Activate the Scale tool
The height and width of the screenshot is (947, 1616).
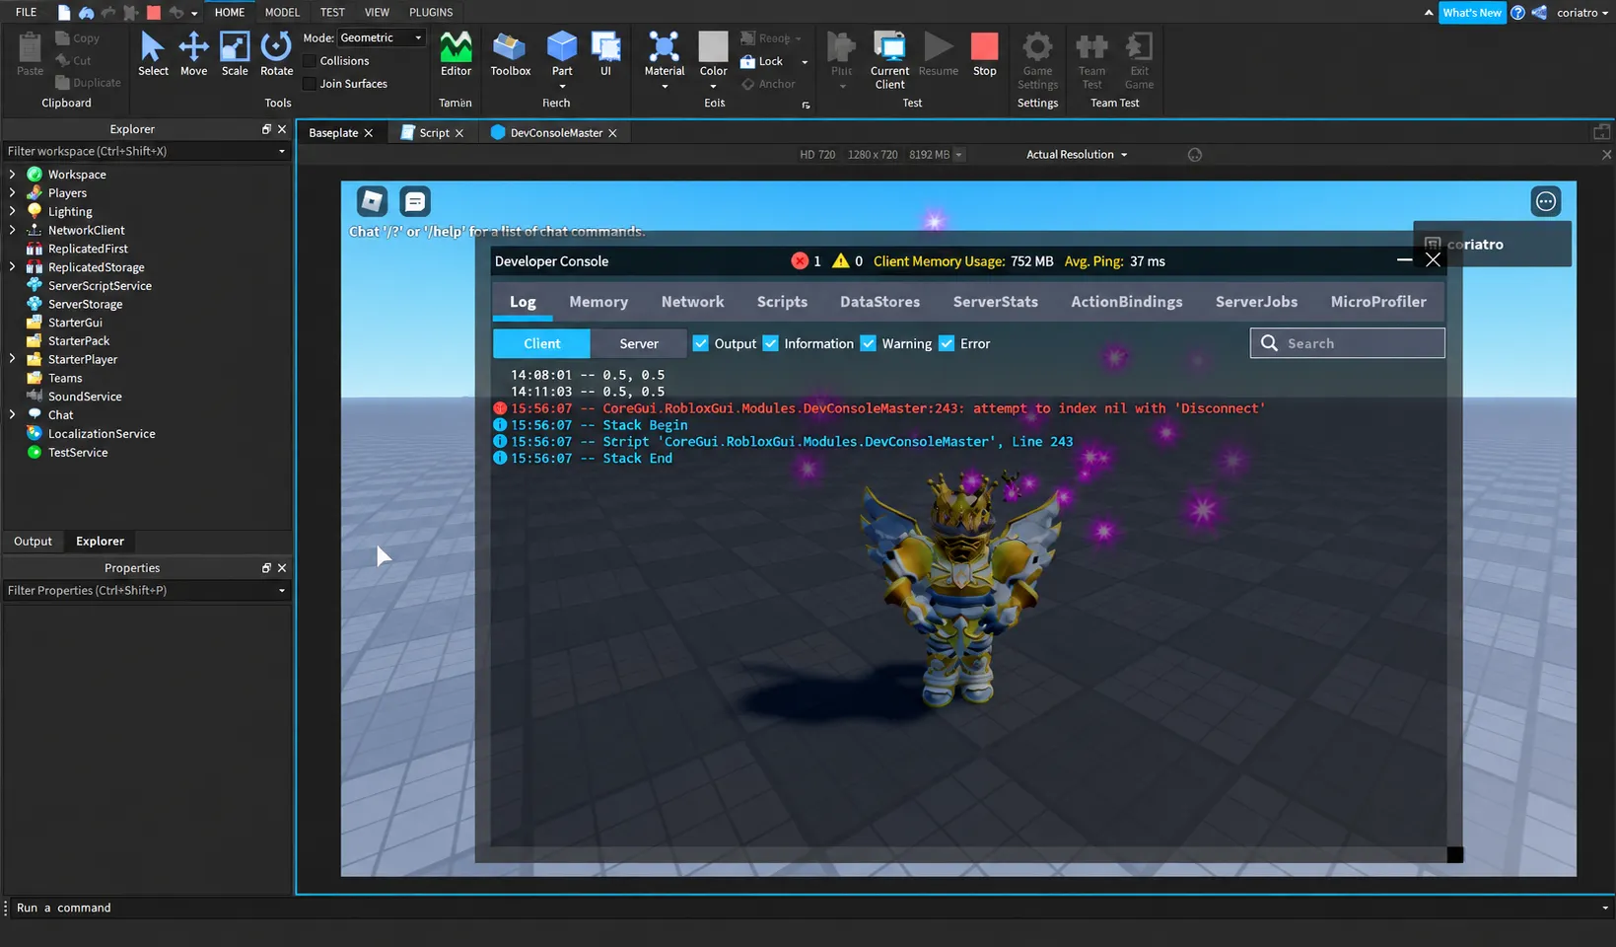click(235, 54)
